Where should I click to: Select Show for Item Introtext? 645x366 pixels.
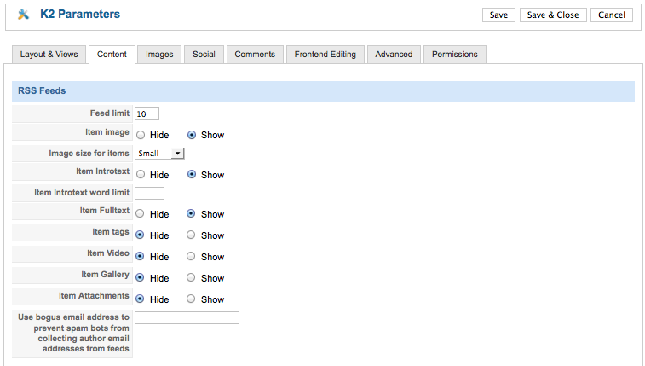192,174
